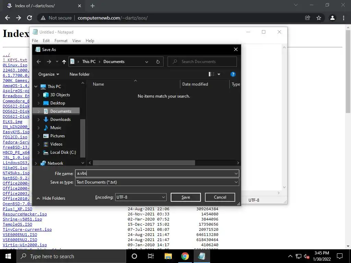Image resolution: width=351 pixels, height=263 pixels.
Task: Open the Organize menu
Action: click(x=49, y=74)
